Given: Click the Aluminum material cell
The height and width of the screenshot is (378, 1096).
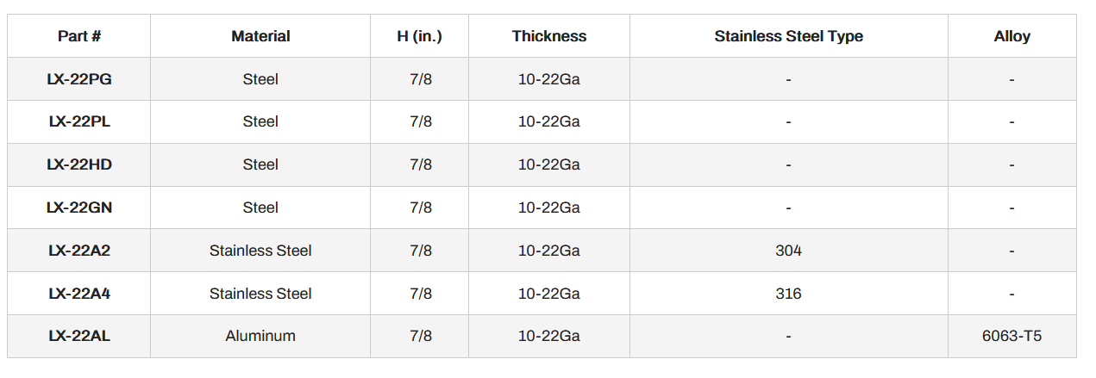Looking at the screenshot, I should [x=260, y=336].
